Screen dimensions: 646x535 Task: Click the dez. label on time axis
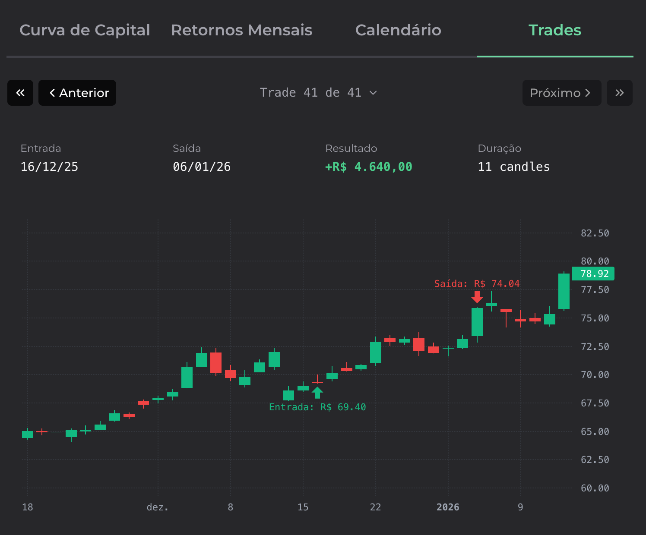click(x=158, y=507)
